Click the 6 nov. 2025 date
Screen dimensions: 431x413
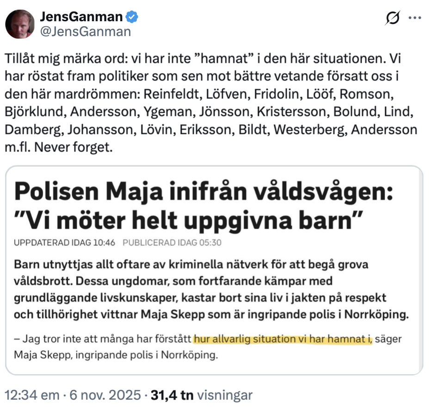(x=105, y=395)
